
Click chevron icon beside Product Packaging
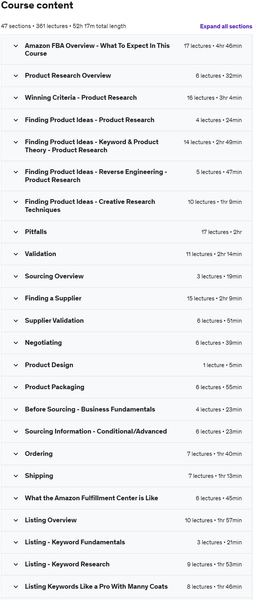click(x=16, y=387)
